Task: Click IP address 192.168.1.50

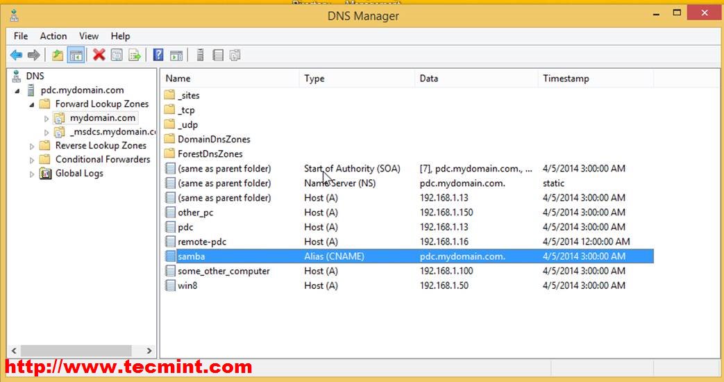Action: tap(444, 285)
